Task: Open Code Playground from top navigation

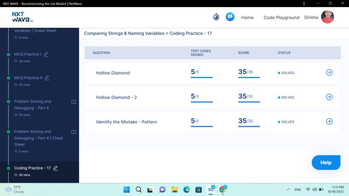Action: [281, 17]
